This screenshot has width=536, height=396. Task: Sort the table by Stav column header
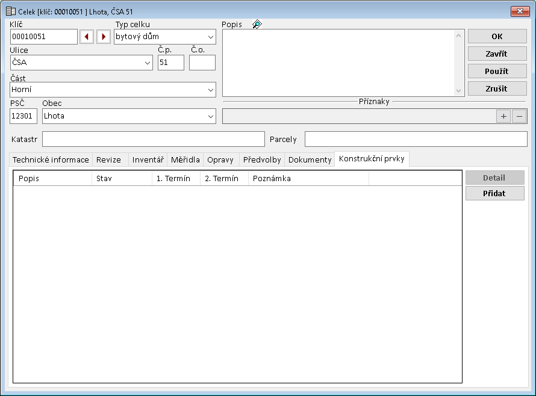tap(121, 179)
